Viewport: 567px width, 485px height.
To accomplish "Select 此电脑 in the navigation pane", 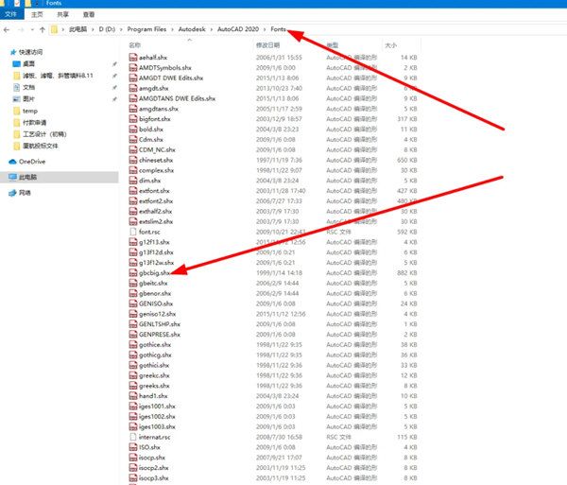I will tap(27, 177).
